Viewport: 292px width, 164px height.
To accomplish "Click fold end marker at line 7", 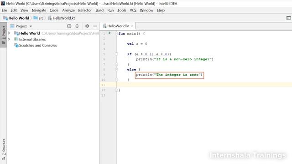I will point(116,64).
